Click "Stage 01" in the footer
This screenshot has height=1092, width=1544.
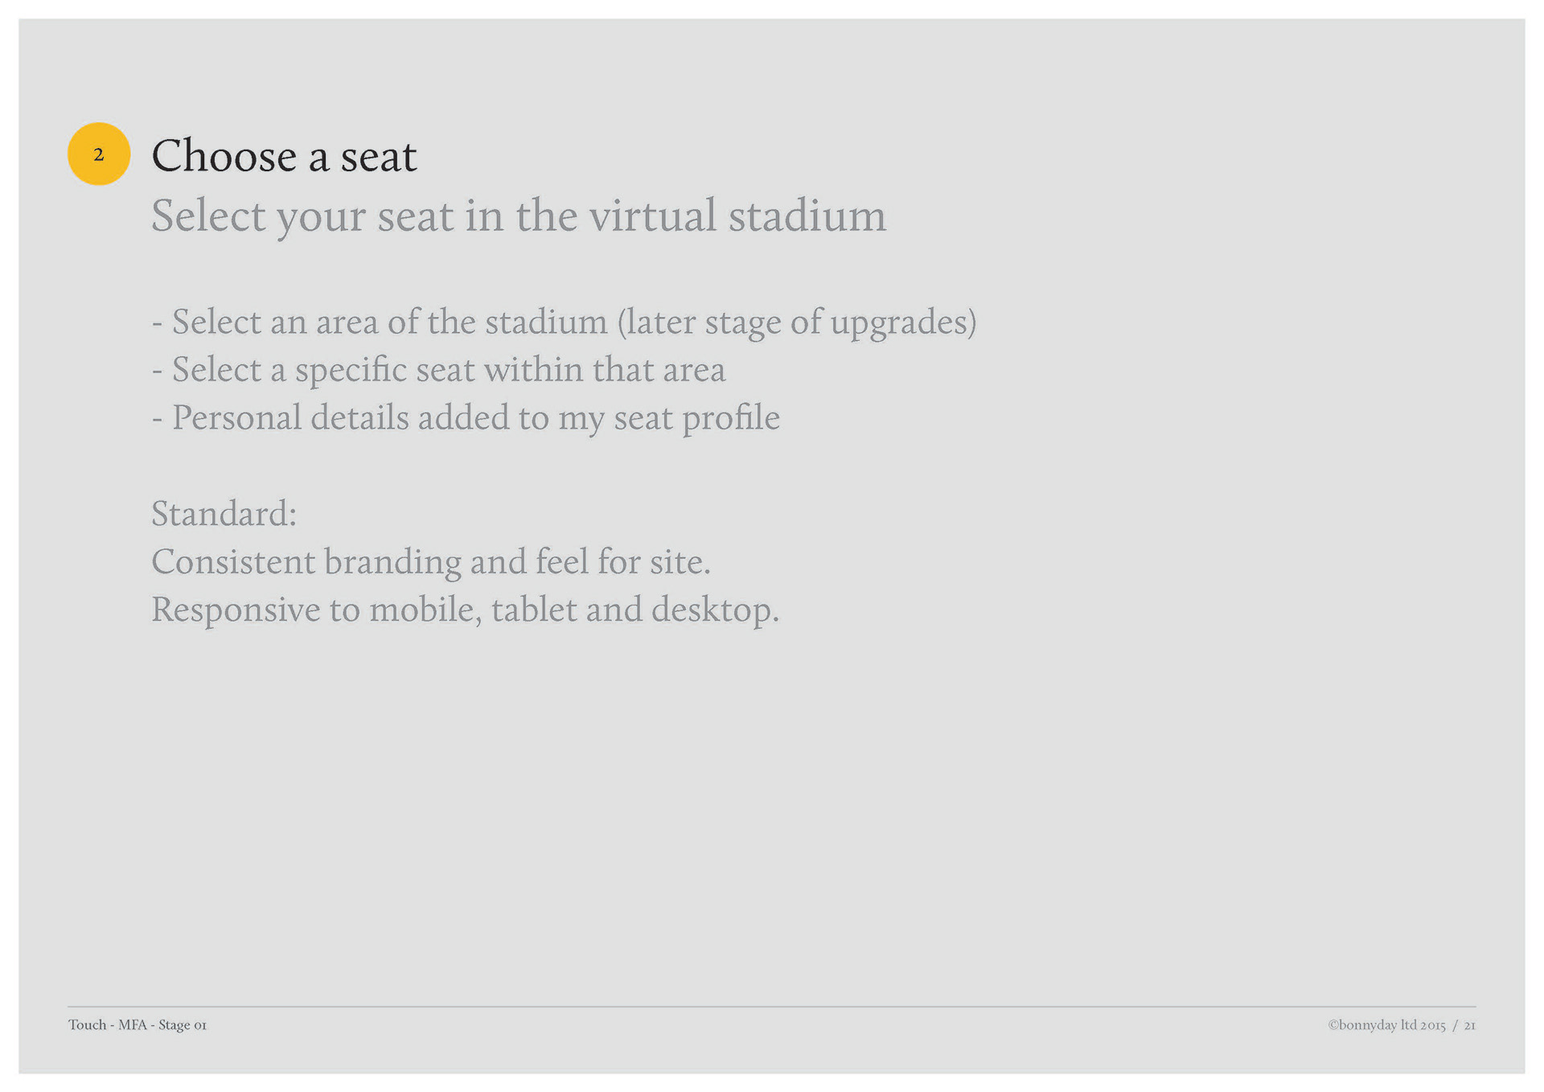pyautogui.click(x=183, y=1024)
